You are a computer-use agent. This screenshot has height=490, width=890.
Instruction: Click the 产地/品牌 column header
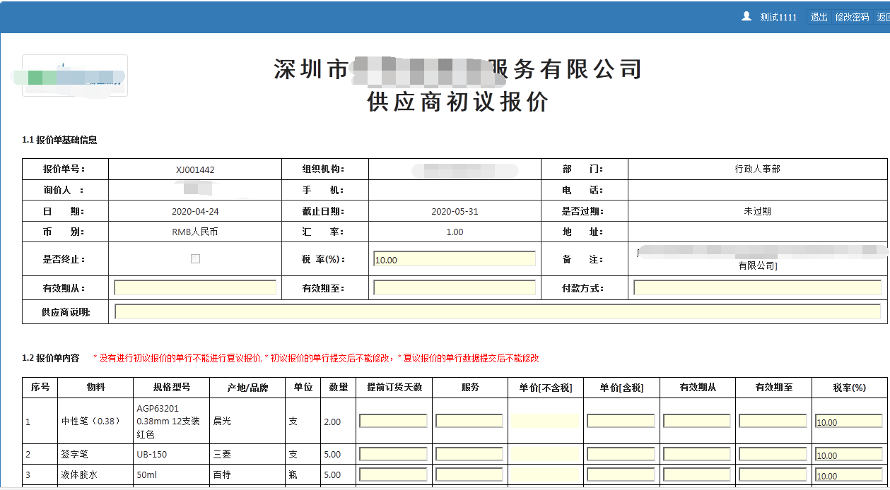[x=247, y=388]
